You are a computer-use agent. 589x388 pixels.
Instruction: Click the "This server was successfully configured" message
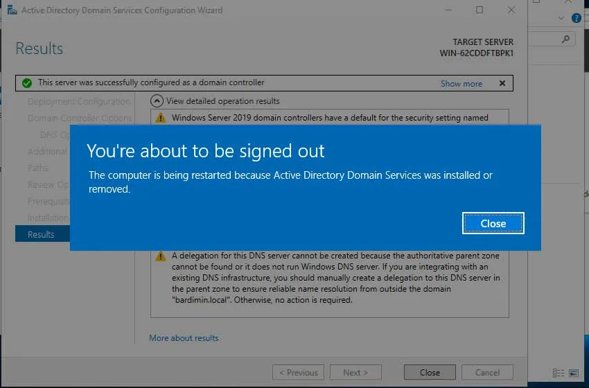(x=151, y=82)
